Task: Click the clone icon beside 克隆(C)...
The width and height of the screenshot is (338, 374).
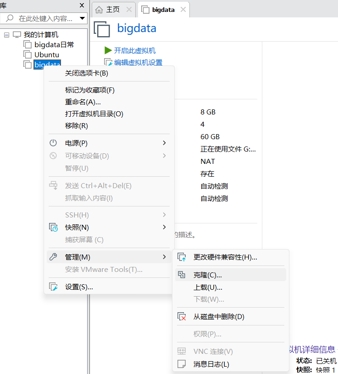Action: (x=182, y=275)
